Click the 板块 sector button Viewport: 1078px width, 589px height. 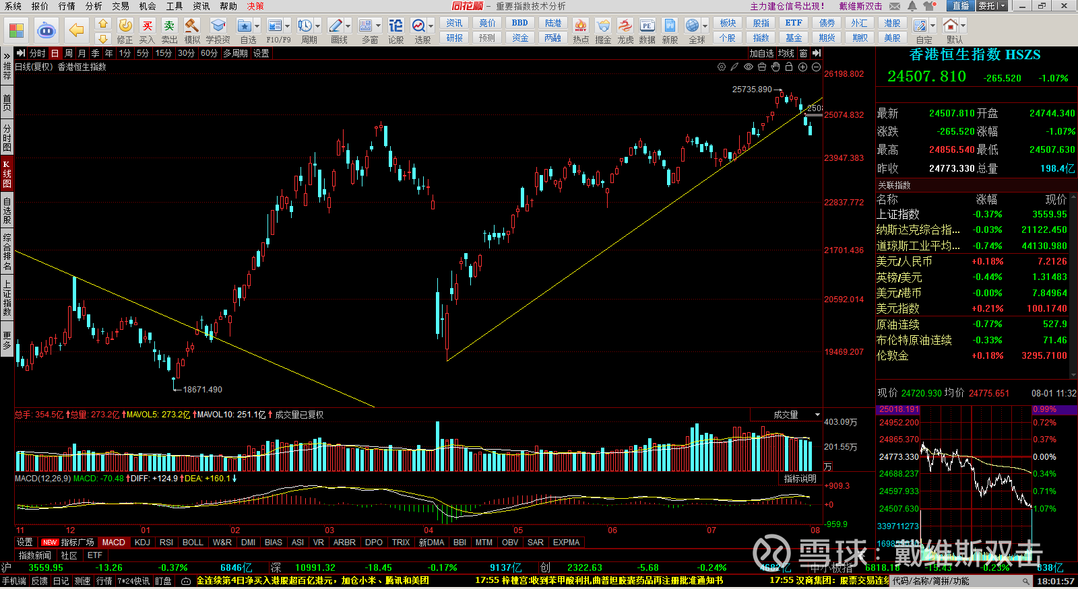point(728,23)
